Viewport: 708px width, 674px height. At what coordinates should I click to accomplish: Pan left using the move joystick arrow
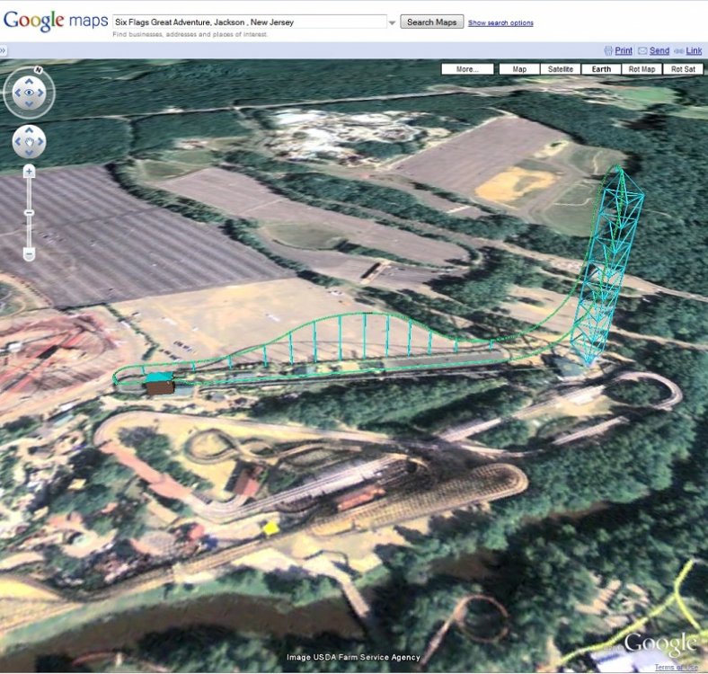tap(18, 141)
